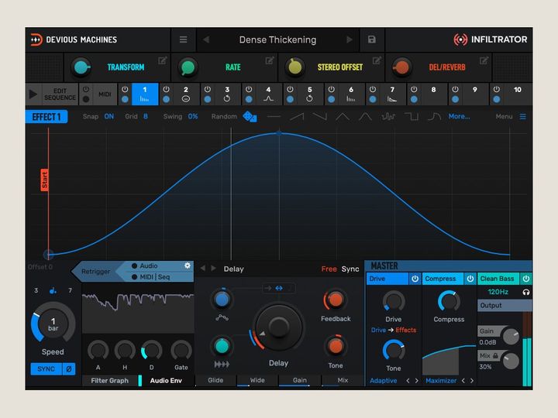Toggle the Compress power button
Screen dimensions: 558x418
click(470, 279)
